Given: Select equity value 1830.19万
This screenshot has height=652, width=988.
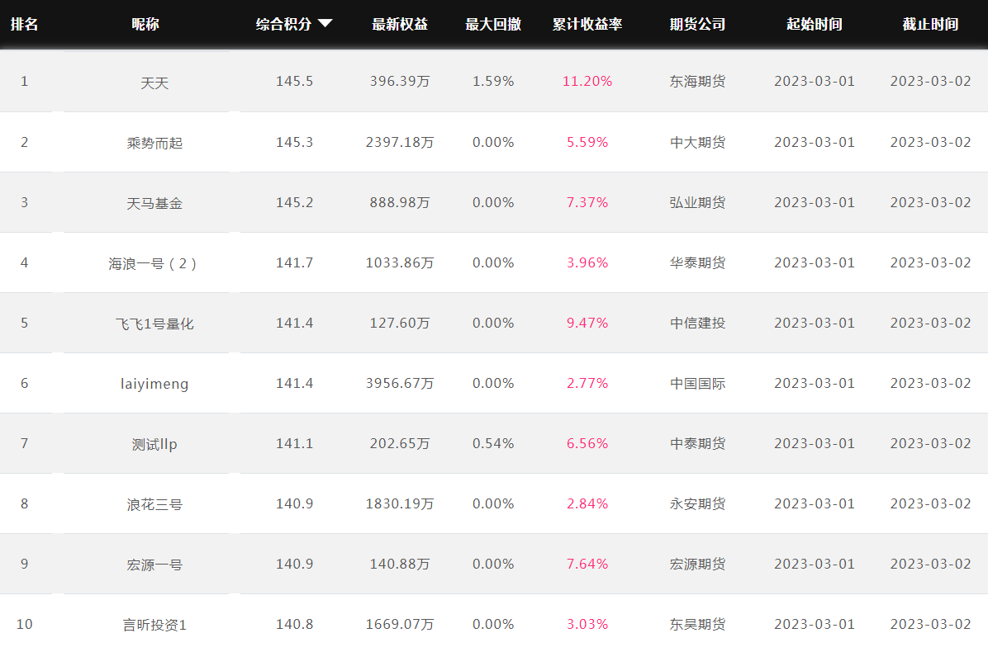Looking at the screenshot, I should pyautogui.click(x=400, y=504).
